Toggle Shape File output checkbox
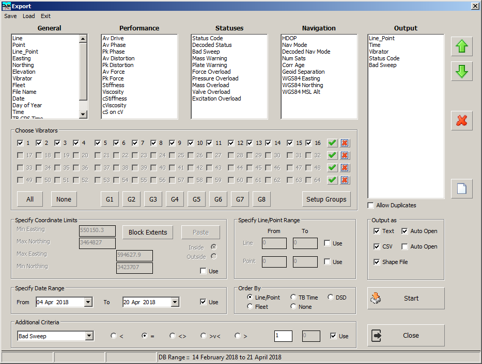 coord(377,262)
